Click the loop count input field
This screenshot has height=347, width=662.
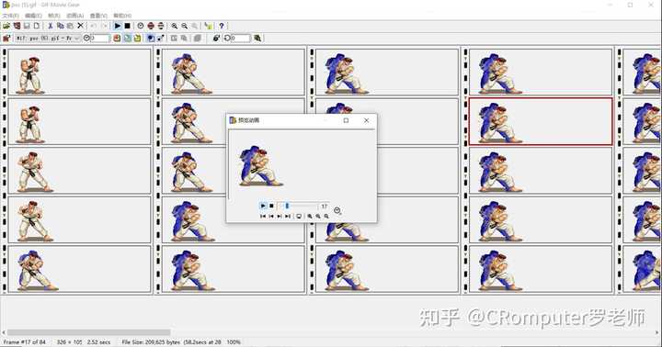click(240, 38)
